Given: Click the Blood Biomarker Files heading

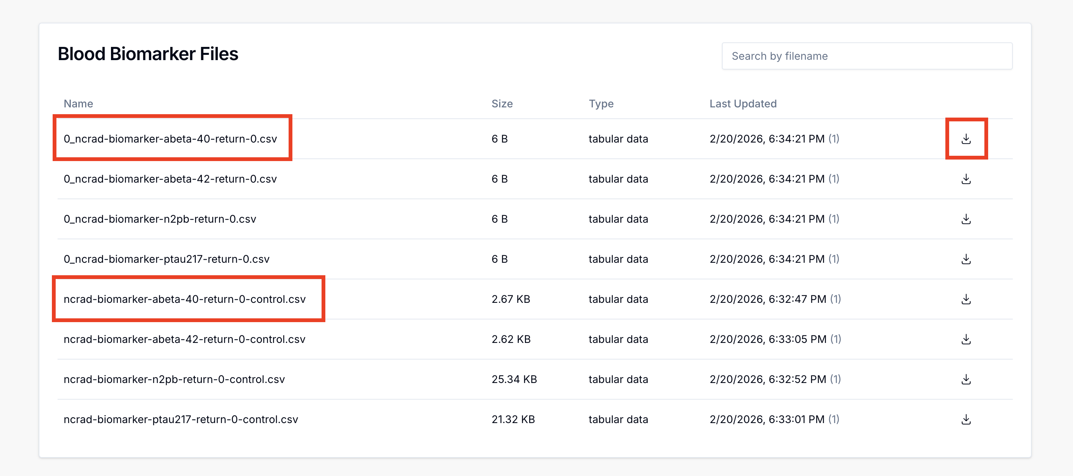Looking at the screenshot, I should tap(148, 54).
